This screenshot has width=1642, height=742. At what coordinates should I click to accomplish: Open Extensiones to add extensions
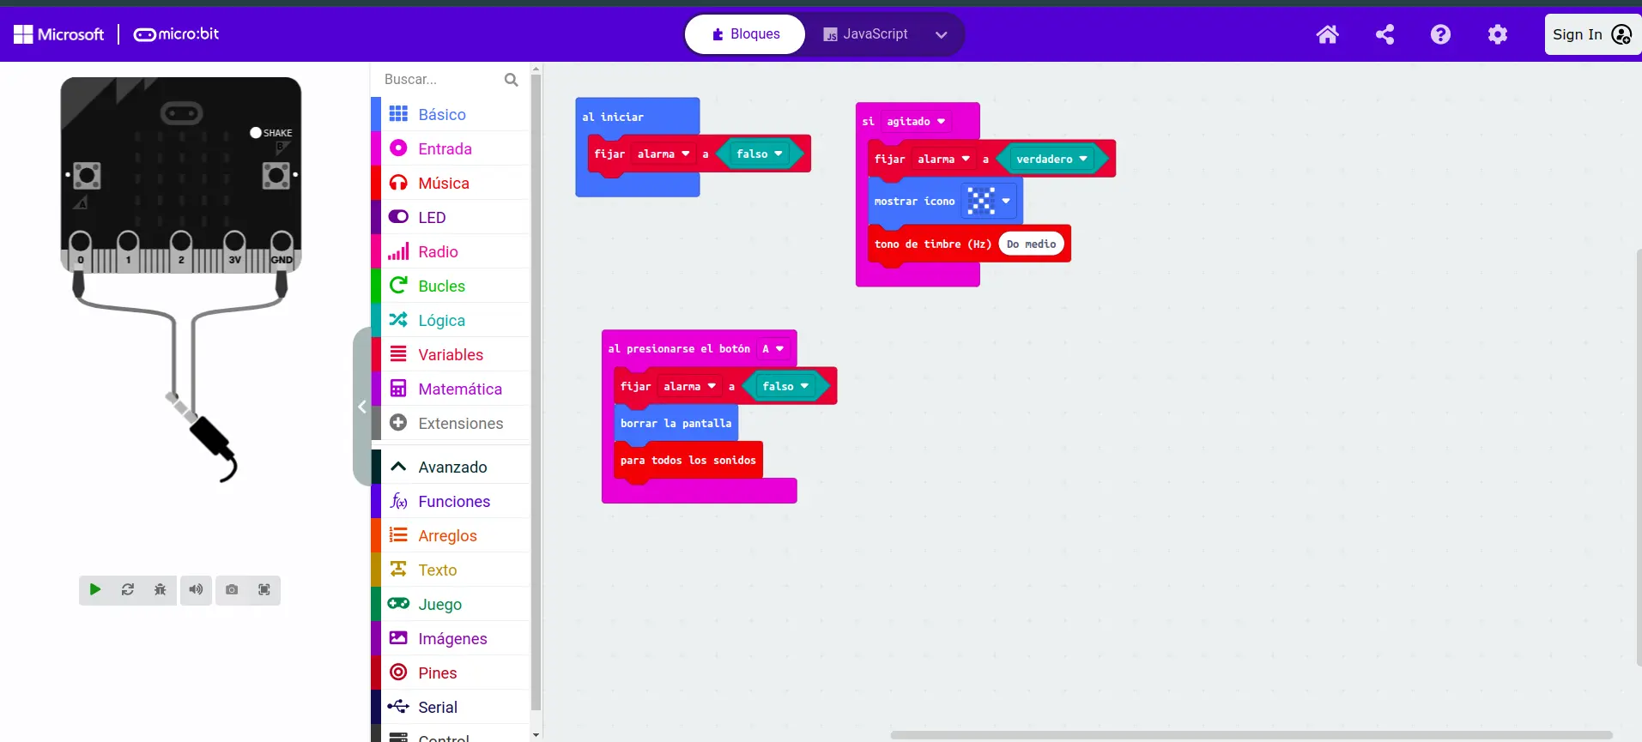(460, 424)
